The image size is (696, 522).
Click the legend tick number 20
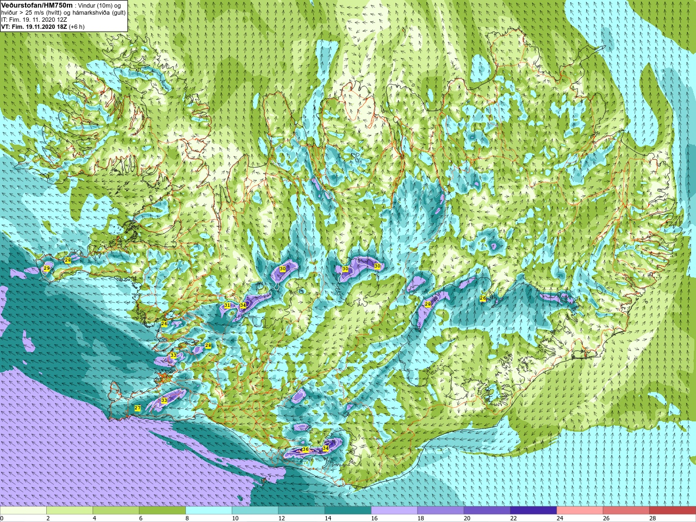467,518
